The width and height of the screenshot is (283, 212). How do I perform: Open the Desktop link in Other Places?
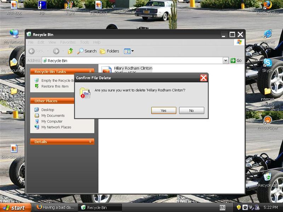(x=47, y=110)
